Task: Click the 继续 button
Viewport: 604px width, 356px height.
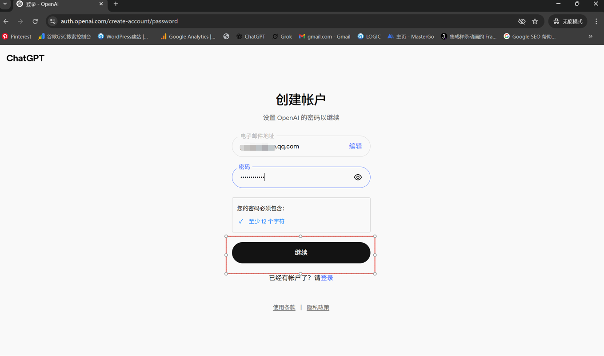Action: (301, 252)
